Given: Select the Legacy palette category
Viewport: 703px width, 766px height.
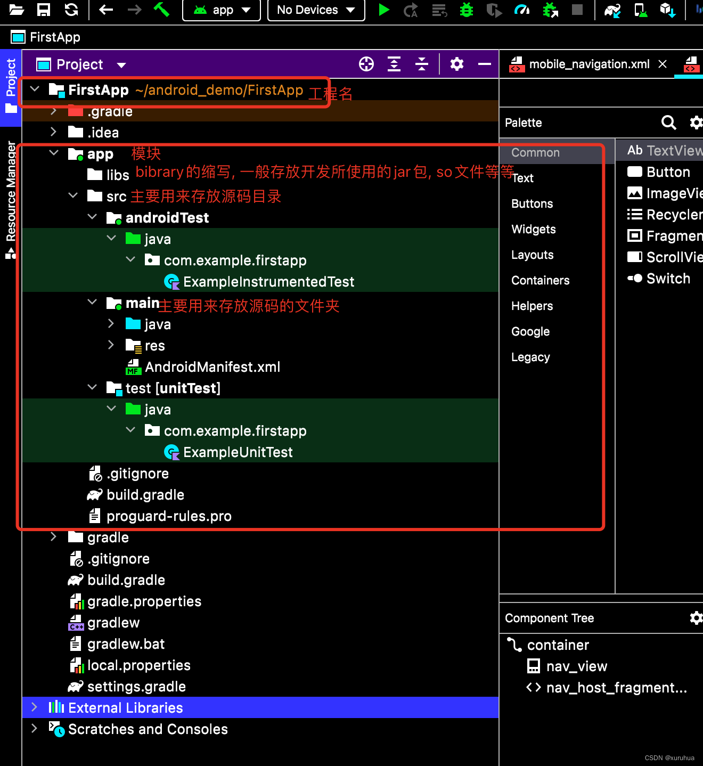Looking at the screenshot, I should [530, 357].
